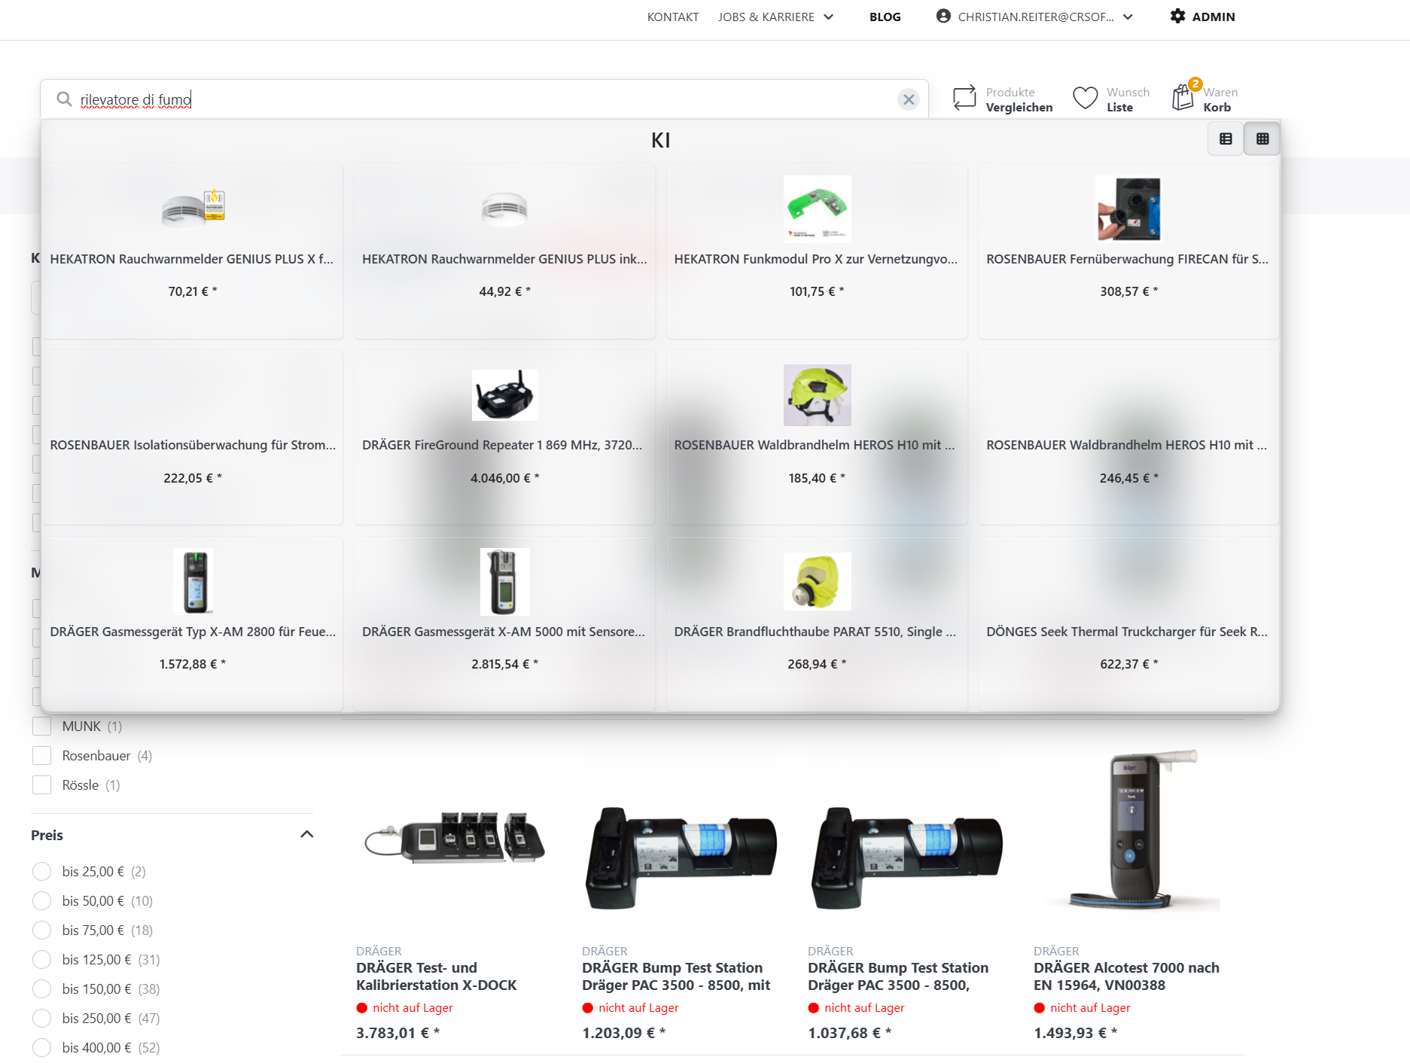Open the KONTAKT menu item
The height and width of the screenshot is (1063, 1410).
(x=673, y=17)
